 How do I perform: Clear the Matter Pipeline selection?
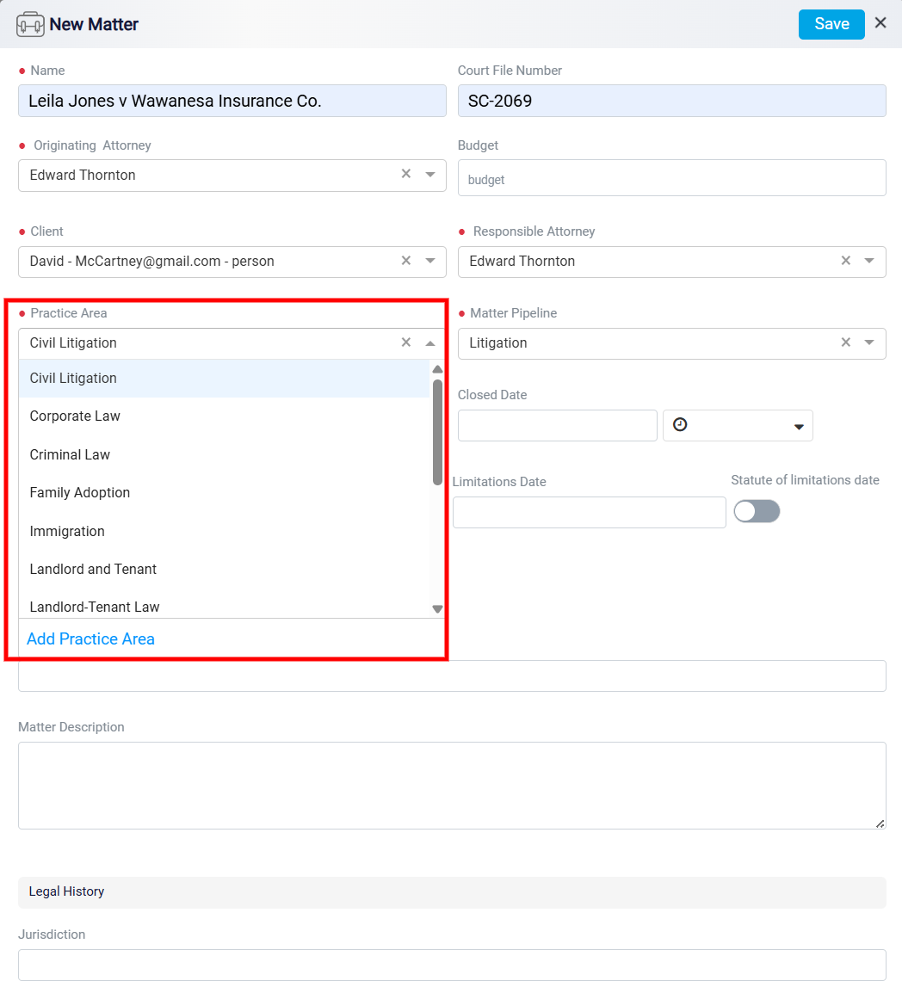pos(845,342)
